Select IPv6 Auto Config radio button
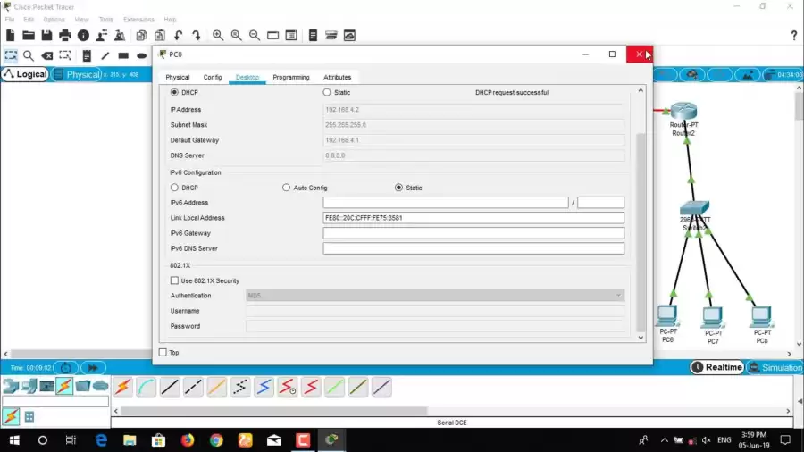The height and width of the screenshot is (452, 804). click(287, 188)
